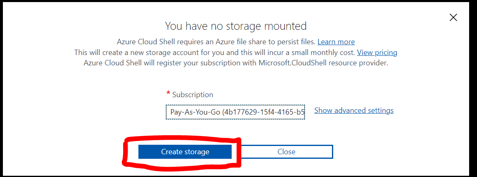Click the red required asterisk
This screenshot has width=477, height=177.
[x=168, y=94]
